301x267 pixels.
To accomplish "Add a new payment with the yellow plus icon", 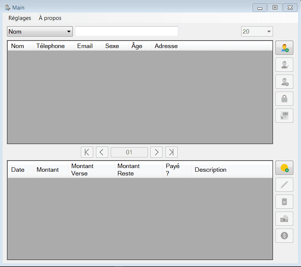I will [x=284, y=168].
